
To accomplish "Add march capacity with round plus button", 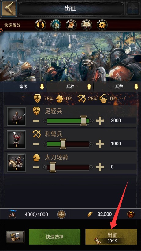I will click(x=61, y=214).
